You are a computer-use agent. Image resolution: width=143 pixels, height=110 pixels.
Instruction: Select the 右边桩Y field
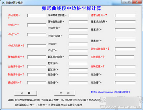click(x=125, y=83)
